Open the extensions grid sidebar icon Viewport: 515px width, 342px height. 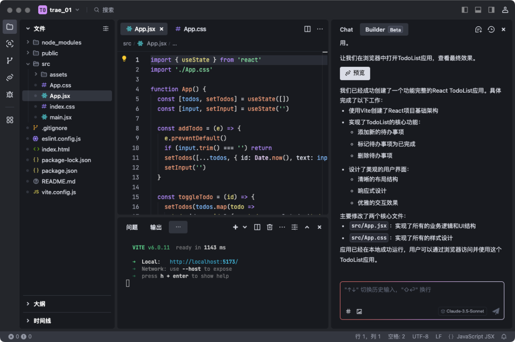click(x=10, y=120)
